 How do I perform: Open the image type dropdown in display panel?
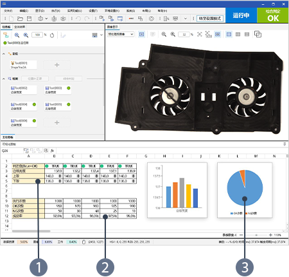click(x=121, y=34)
